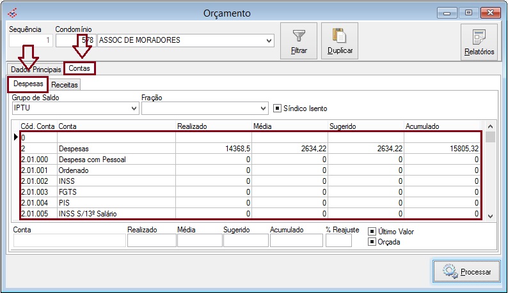Enable the Último Valor checkbox
The width and height of the screenshot is (508, 293).
coord(372,232)
